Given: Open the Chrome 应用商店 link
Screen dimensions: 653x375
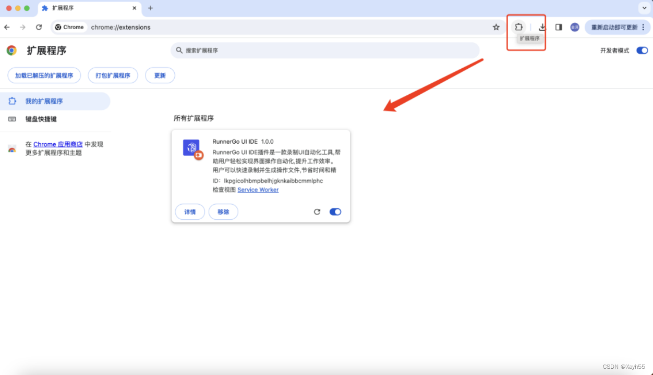Looking at the screenshot, I should [58, 144].
